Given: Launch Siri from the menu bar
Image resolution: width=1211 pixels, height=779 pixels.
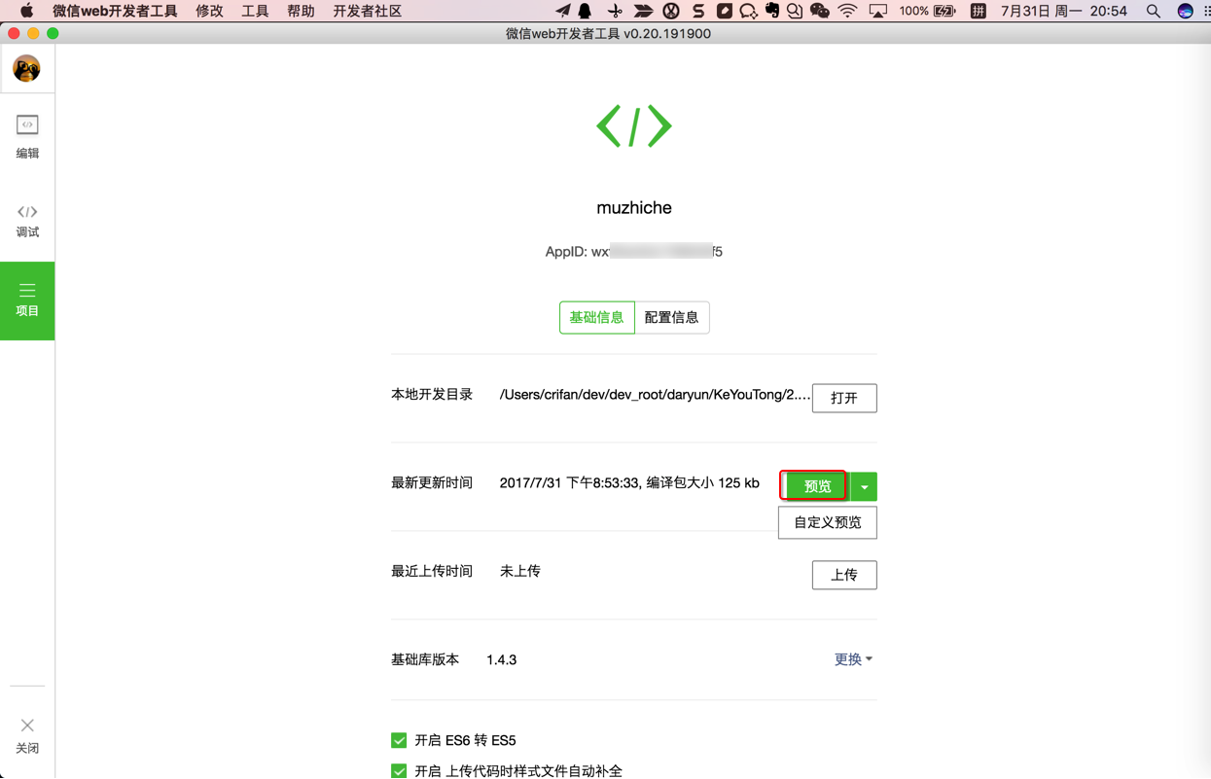Looking at the screenshot, I should (x=1185, y=11).
